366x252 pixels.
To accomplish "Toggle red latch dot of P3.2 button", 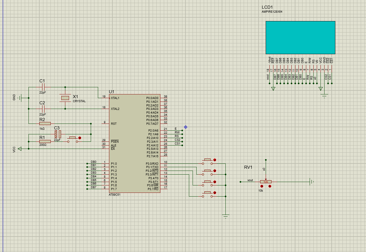I will [x=215, y=182].
